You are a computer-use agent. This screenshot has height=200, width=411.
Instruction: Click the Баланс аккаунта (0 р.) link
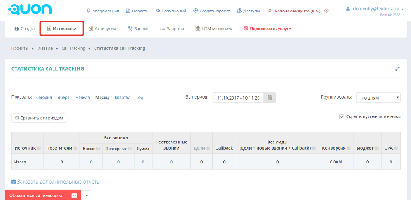point(297,11)
